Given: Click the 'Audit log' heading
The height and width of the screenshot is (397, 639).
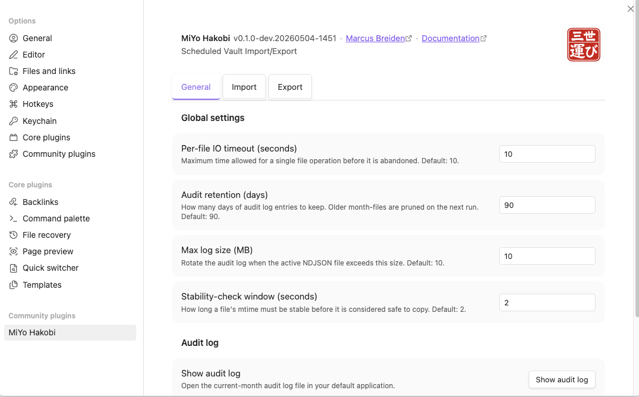Looking at the screenshot, I should 200,343.
